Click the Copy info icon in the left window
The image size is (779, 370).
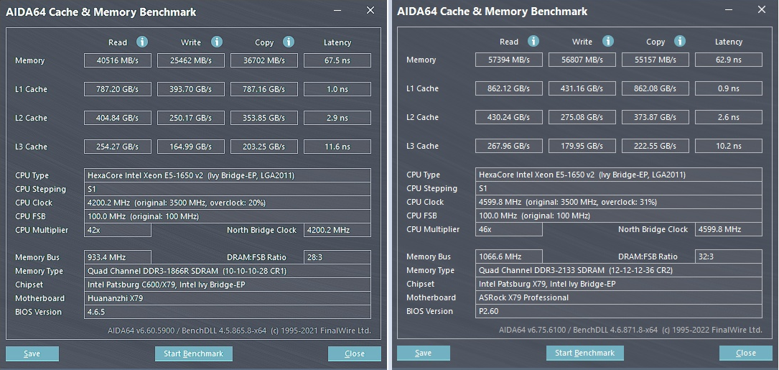click(289, 42)
